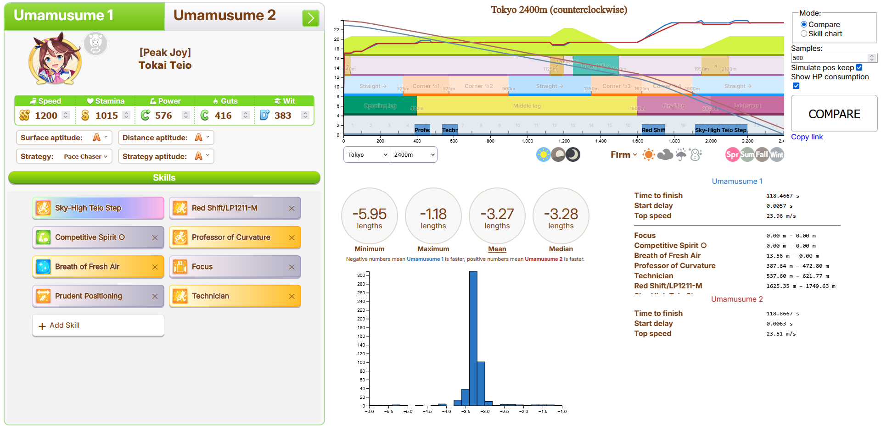
Task: Show Median result run
Action: tap(561, 215)
